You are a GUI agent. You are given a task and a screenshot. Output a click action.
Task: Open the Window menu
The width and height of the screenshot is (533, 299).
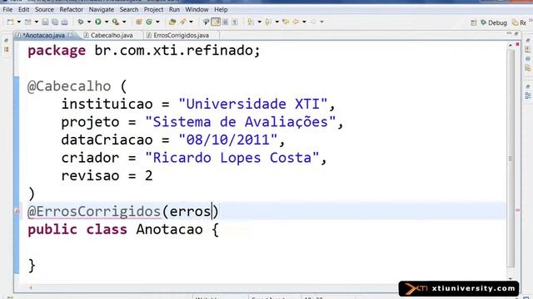click(197, 9)
